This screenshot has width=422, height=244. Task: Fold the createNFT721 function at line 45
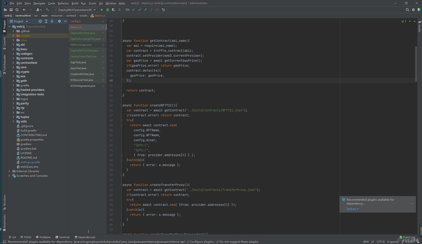(122, 105)
